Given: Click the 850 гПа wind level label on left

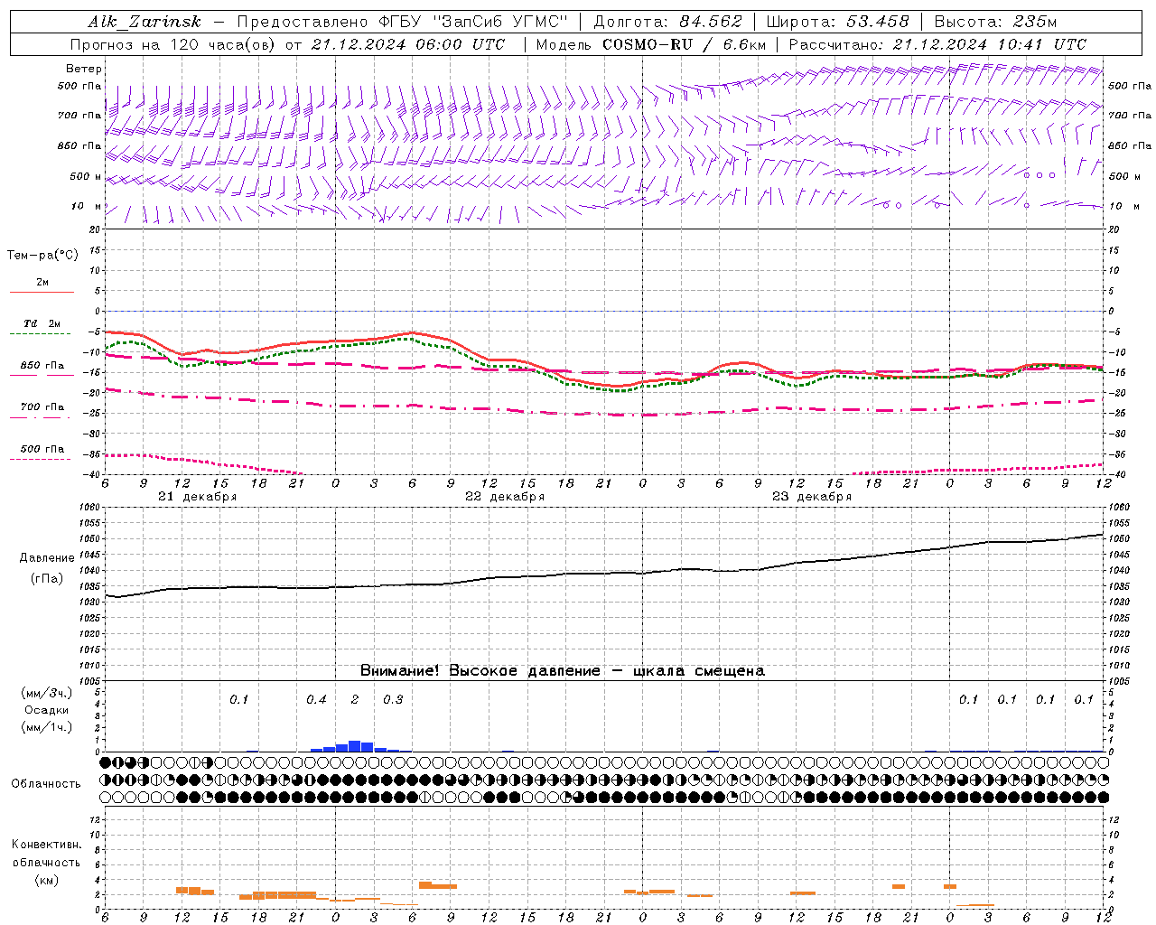Looking at the screenshot, I should [x=79, y=145].
